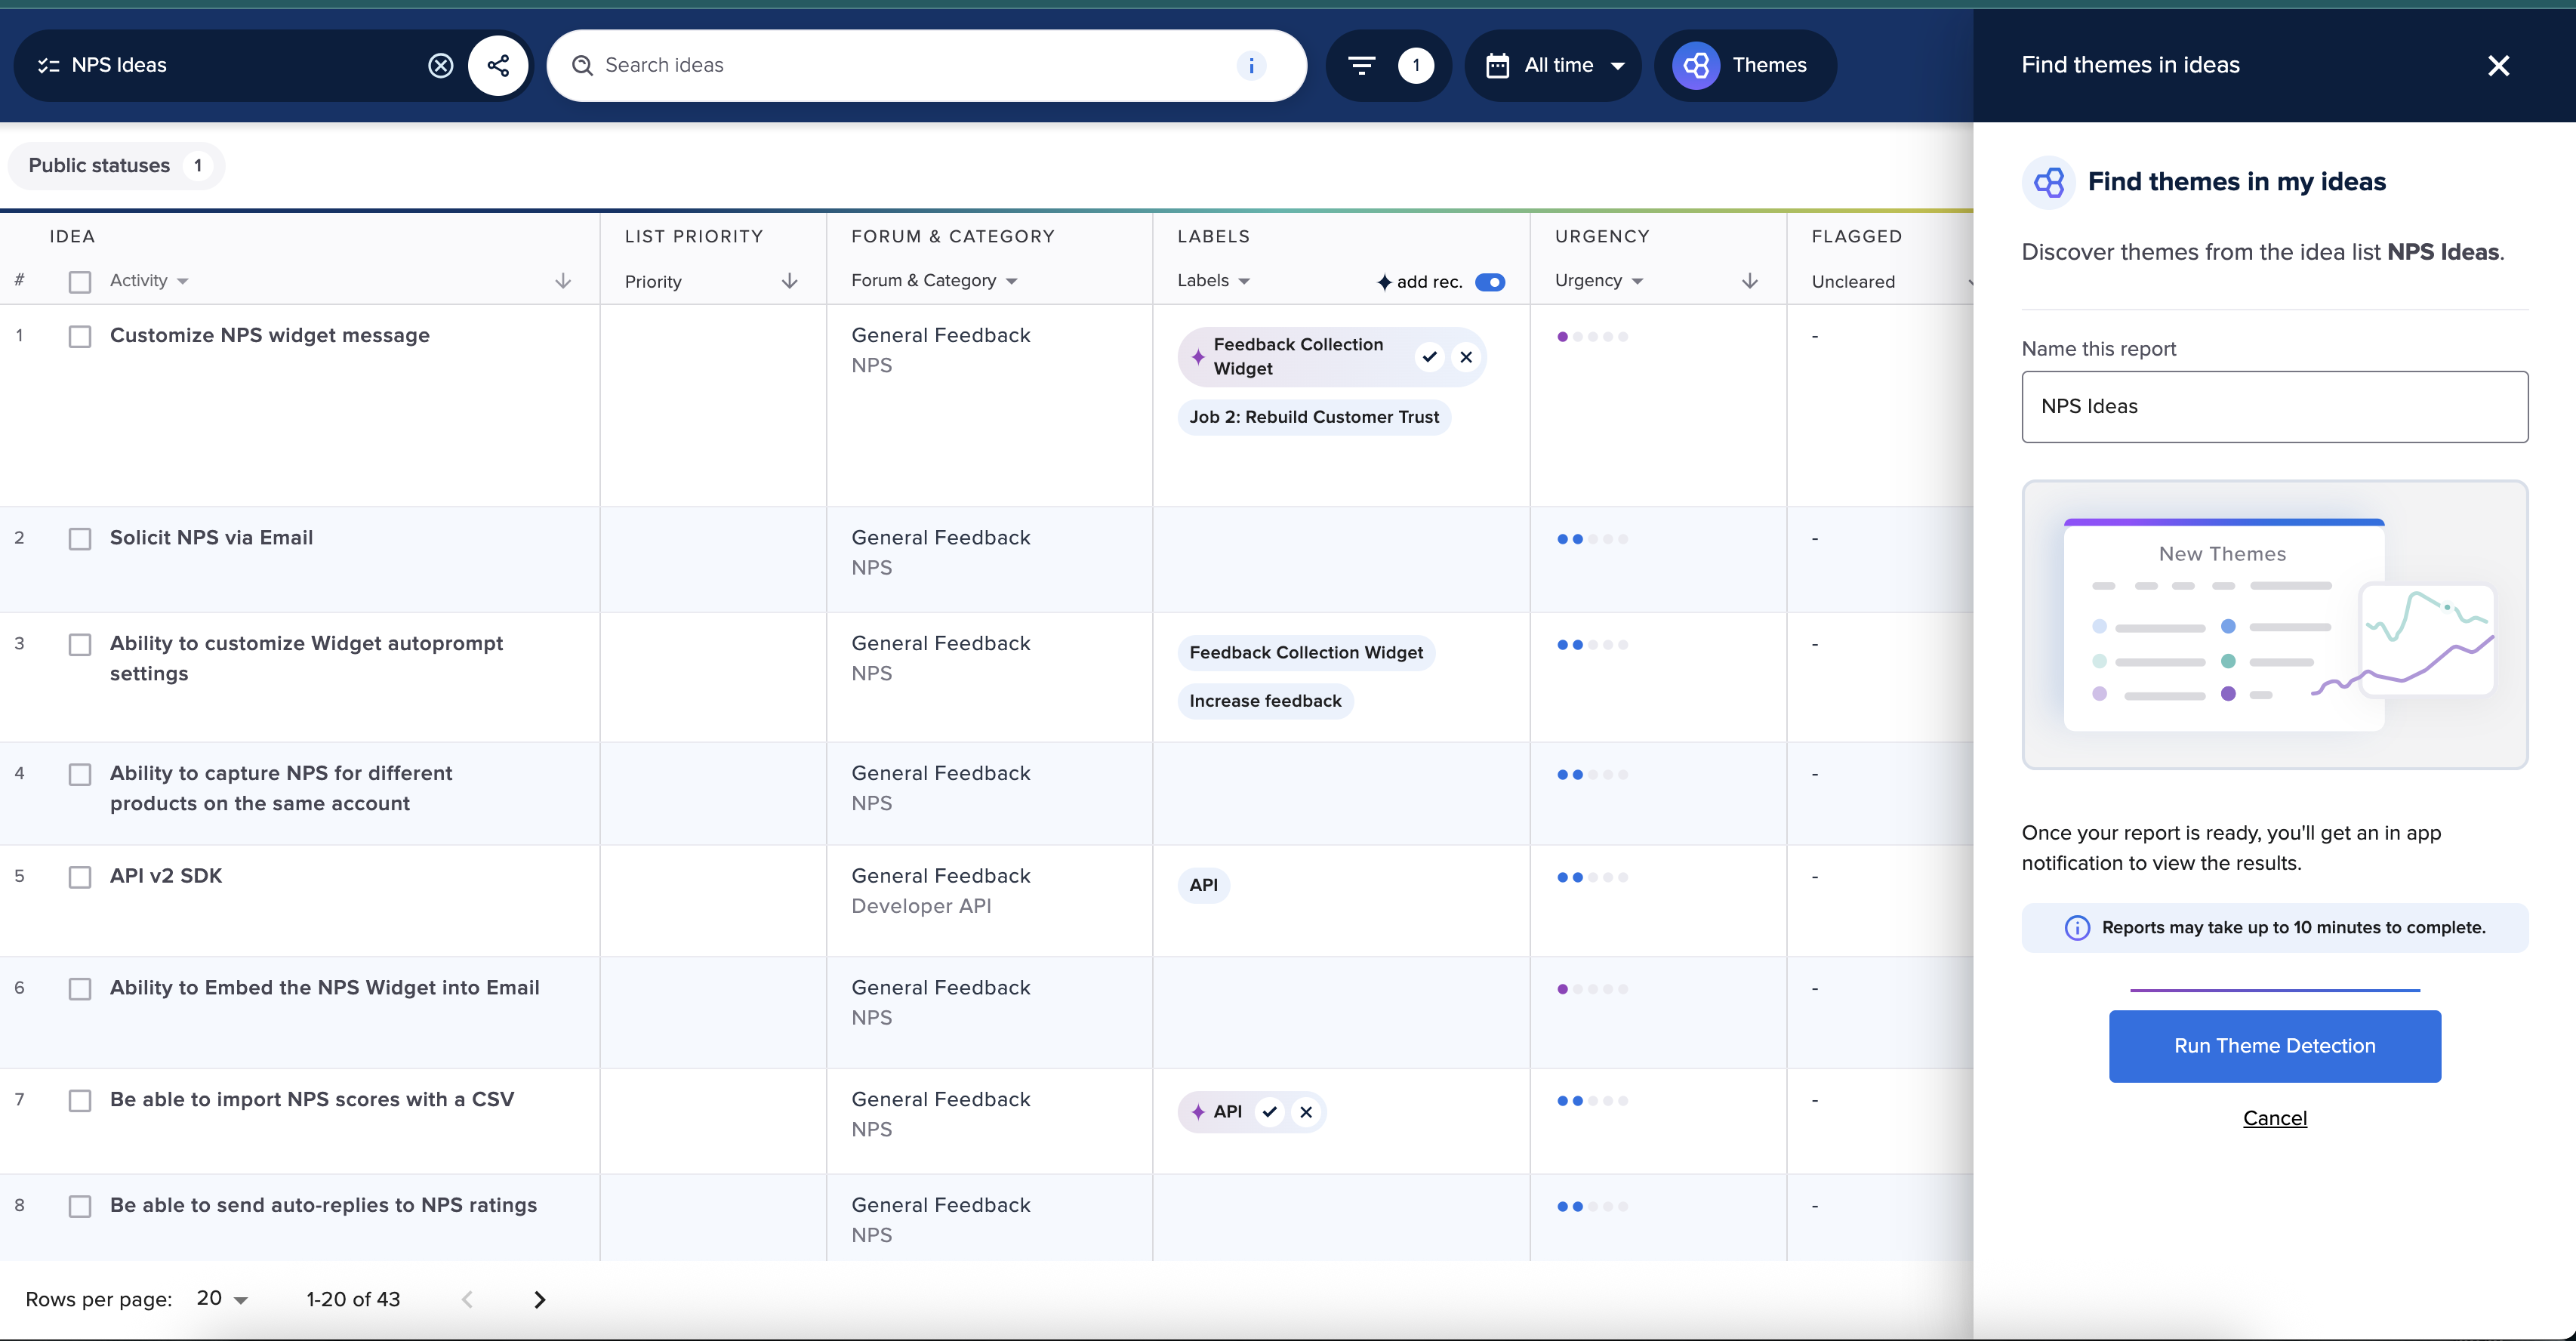Toggle off the add rec. switch
The width and height of the screenshot is (2576, 1341).
pyautogui.click(x=1490, y=282)
